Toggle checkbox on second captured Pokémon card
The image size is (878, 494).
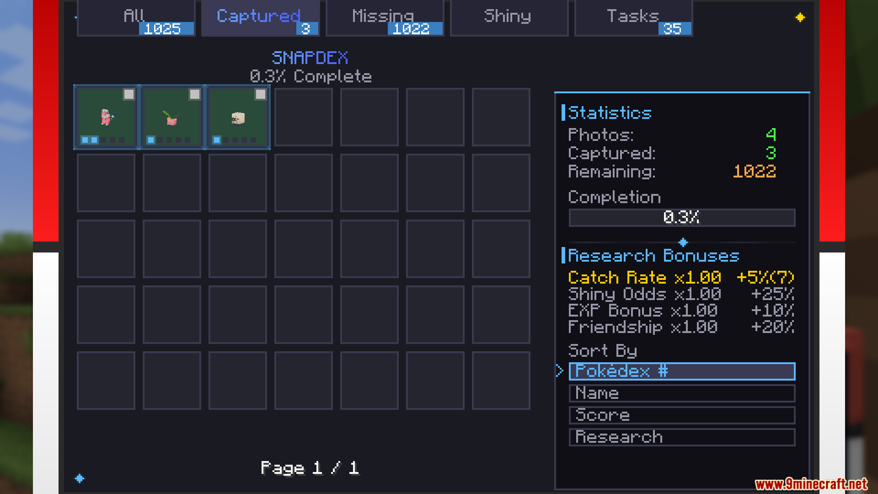[195, 94]
